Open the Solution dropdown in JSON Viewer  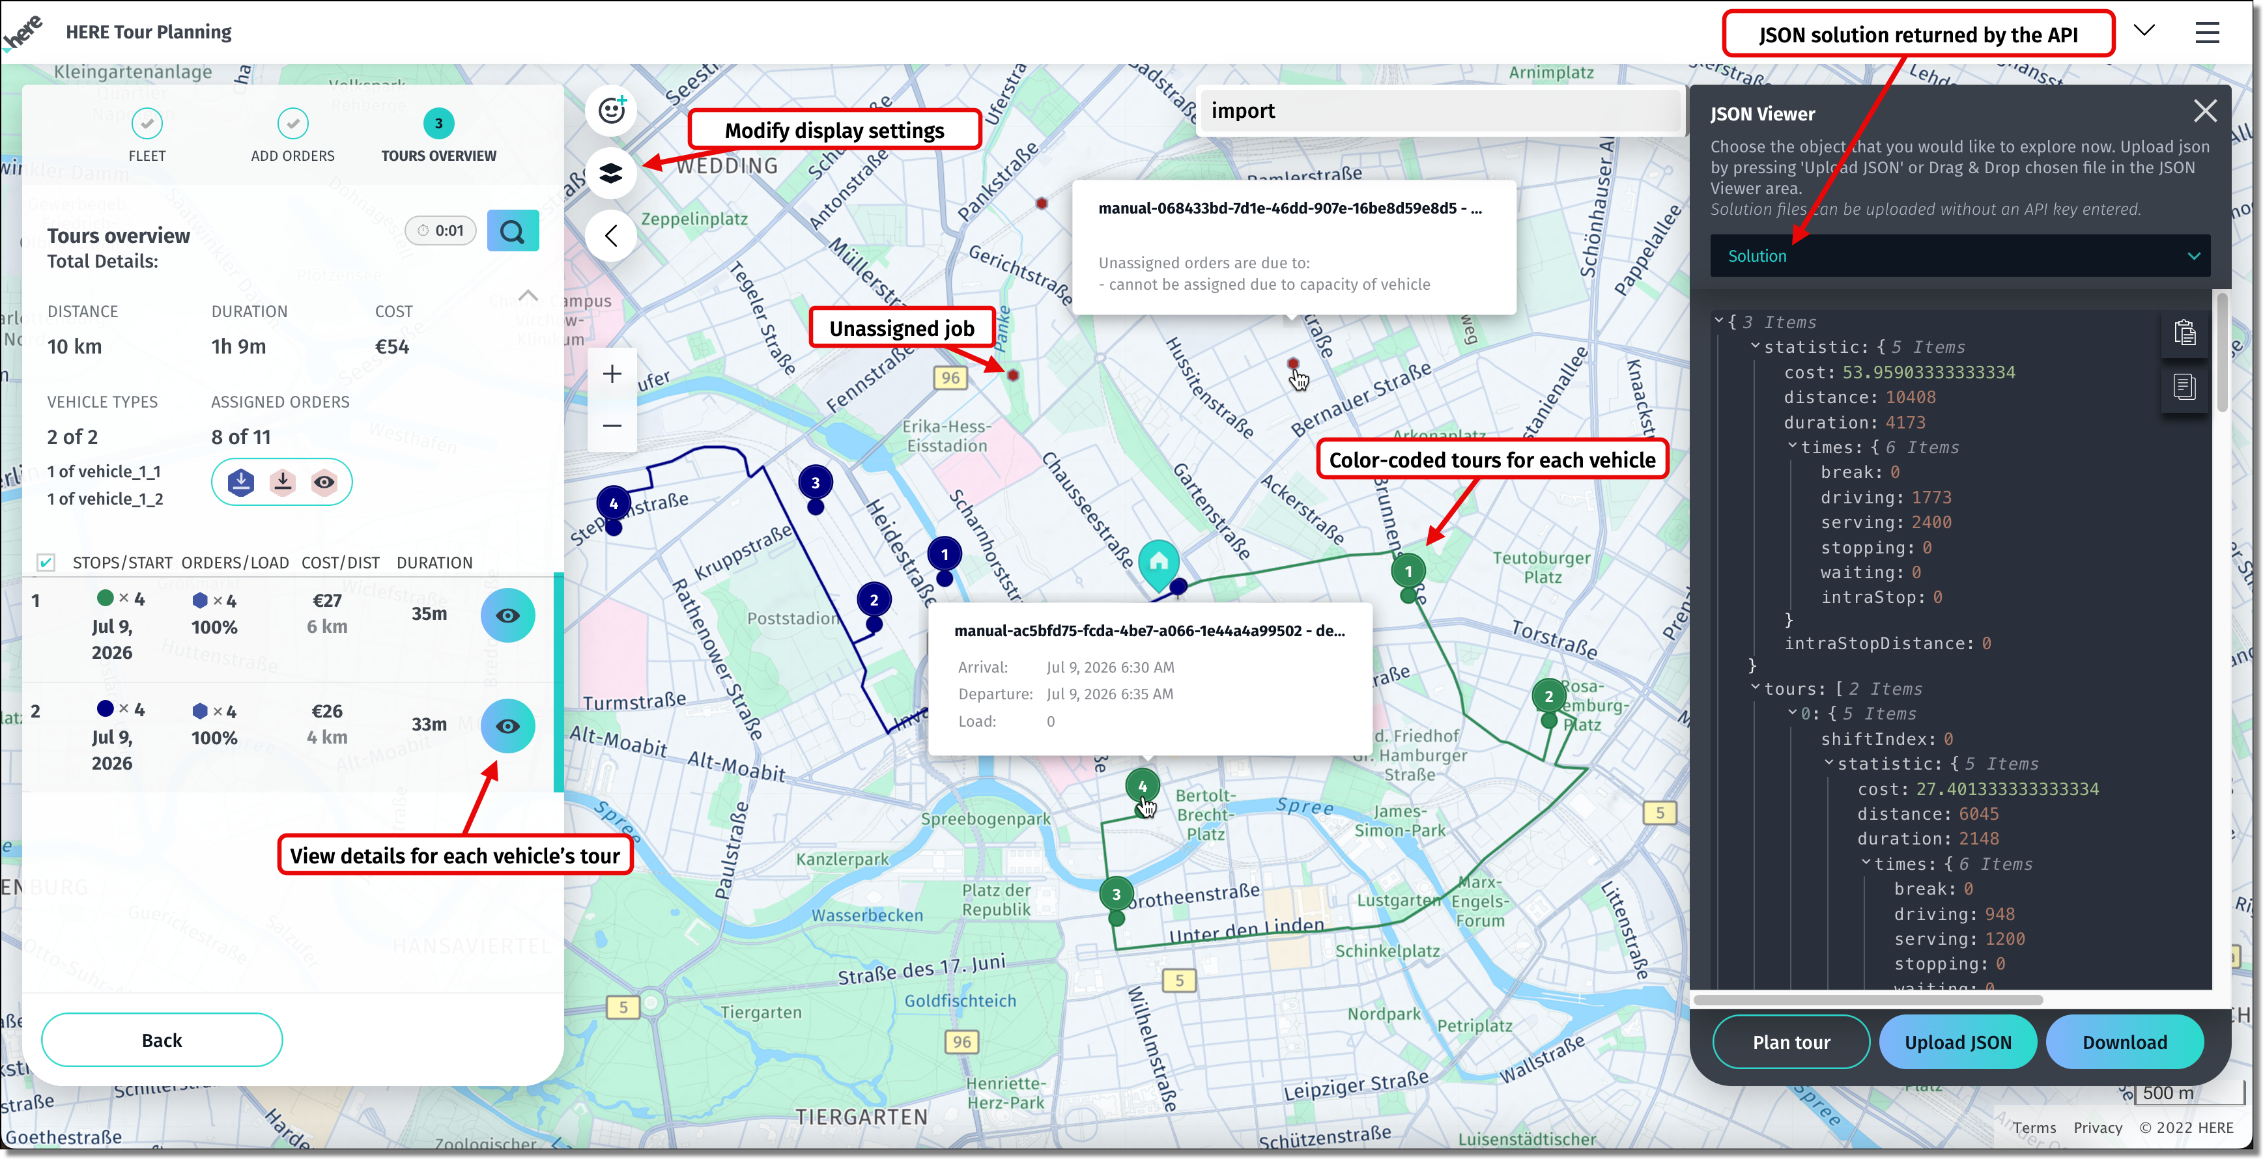[x=1960, y=257]
